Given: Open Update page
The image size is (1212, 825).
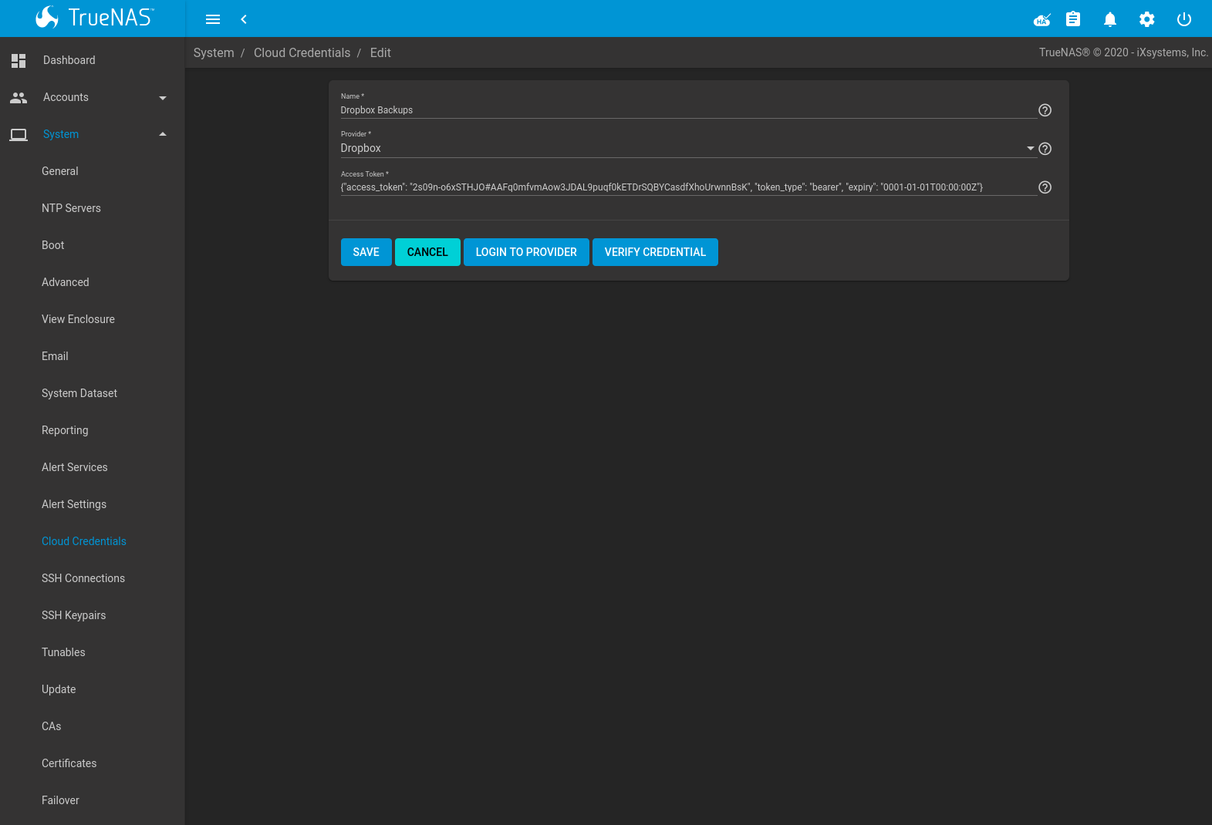Looking at the screenshot, I should [x=59, y=689].
